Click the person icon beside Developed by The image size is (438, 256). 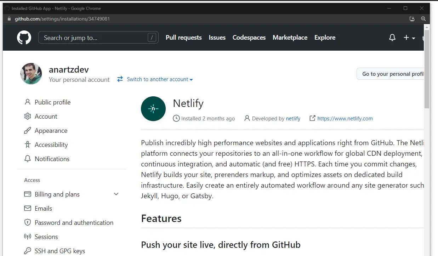coord(247,118)
